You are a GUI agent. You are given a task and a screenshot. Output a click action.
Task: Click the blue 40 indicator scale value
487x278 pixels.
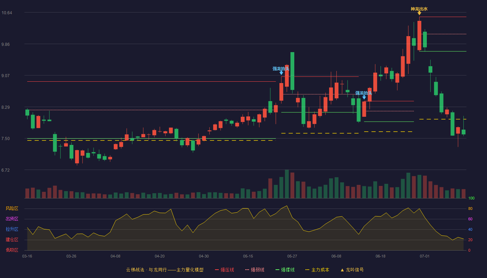click(x=470, y=230)
